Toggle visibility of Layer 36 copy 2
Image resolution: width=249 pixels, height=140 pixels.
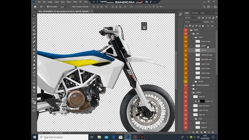point(186,105)
